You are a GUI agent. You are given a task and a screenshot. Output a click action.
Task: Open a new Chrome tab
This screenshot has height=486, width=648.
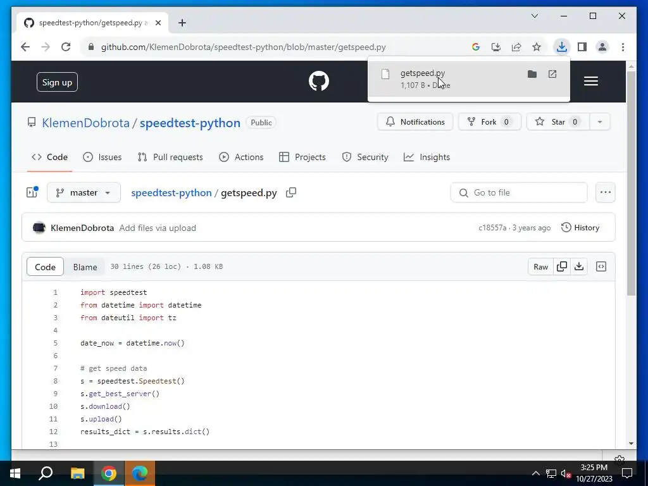tap(182, 23)
